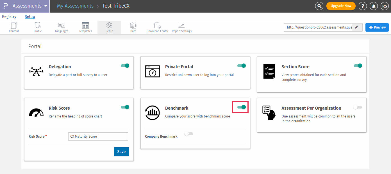
Task: Open the RS account avatar menu
Action: point(385,6)
